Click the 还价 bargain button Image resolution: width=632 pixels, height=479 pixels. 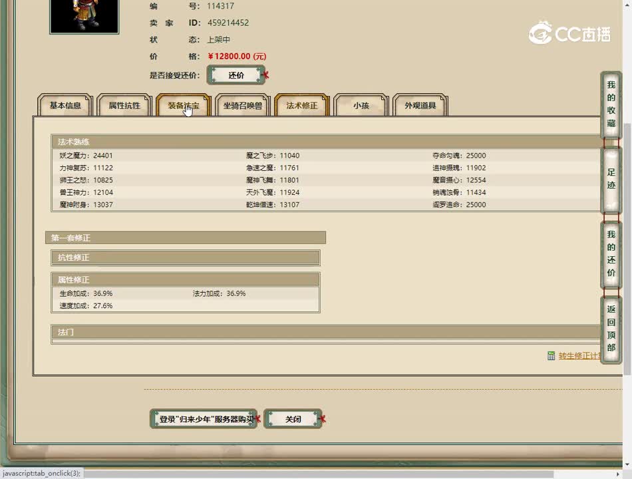pos(236,75)
